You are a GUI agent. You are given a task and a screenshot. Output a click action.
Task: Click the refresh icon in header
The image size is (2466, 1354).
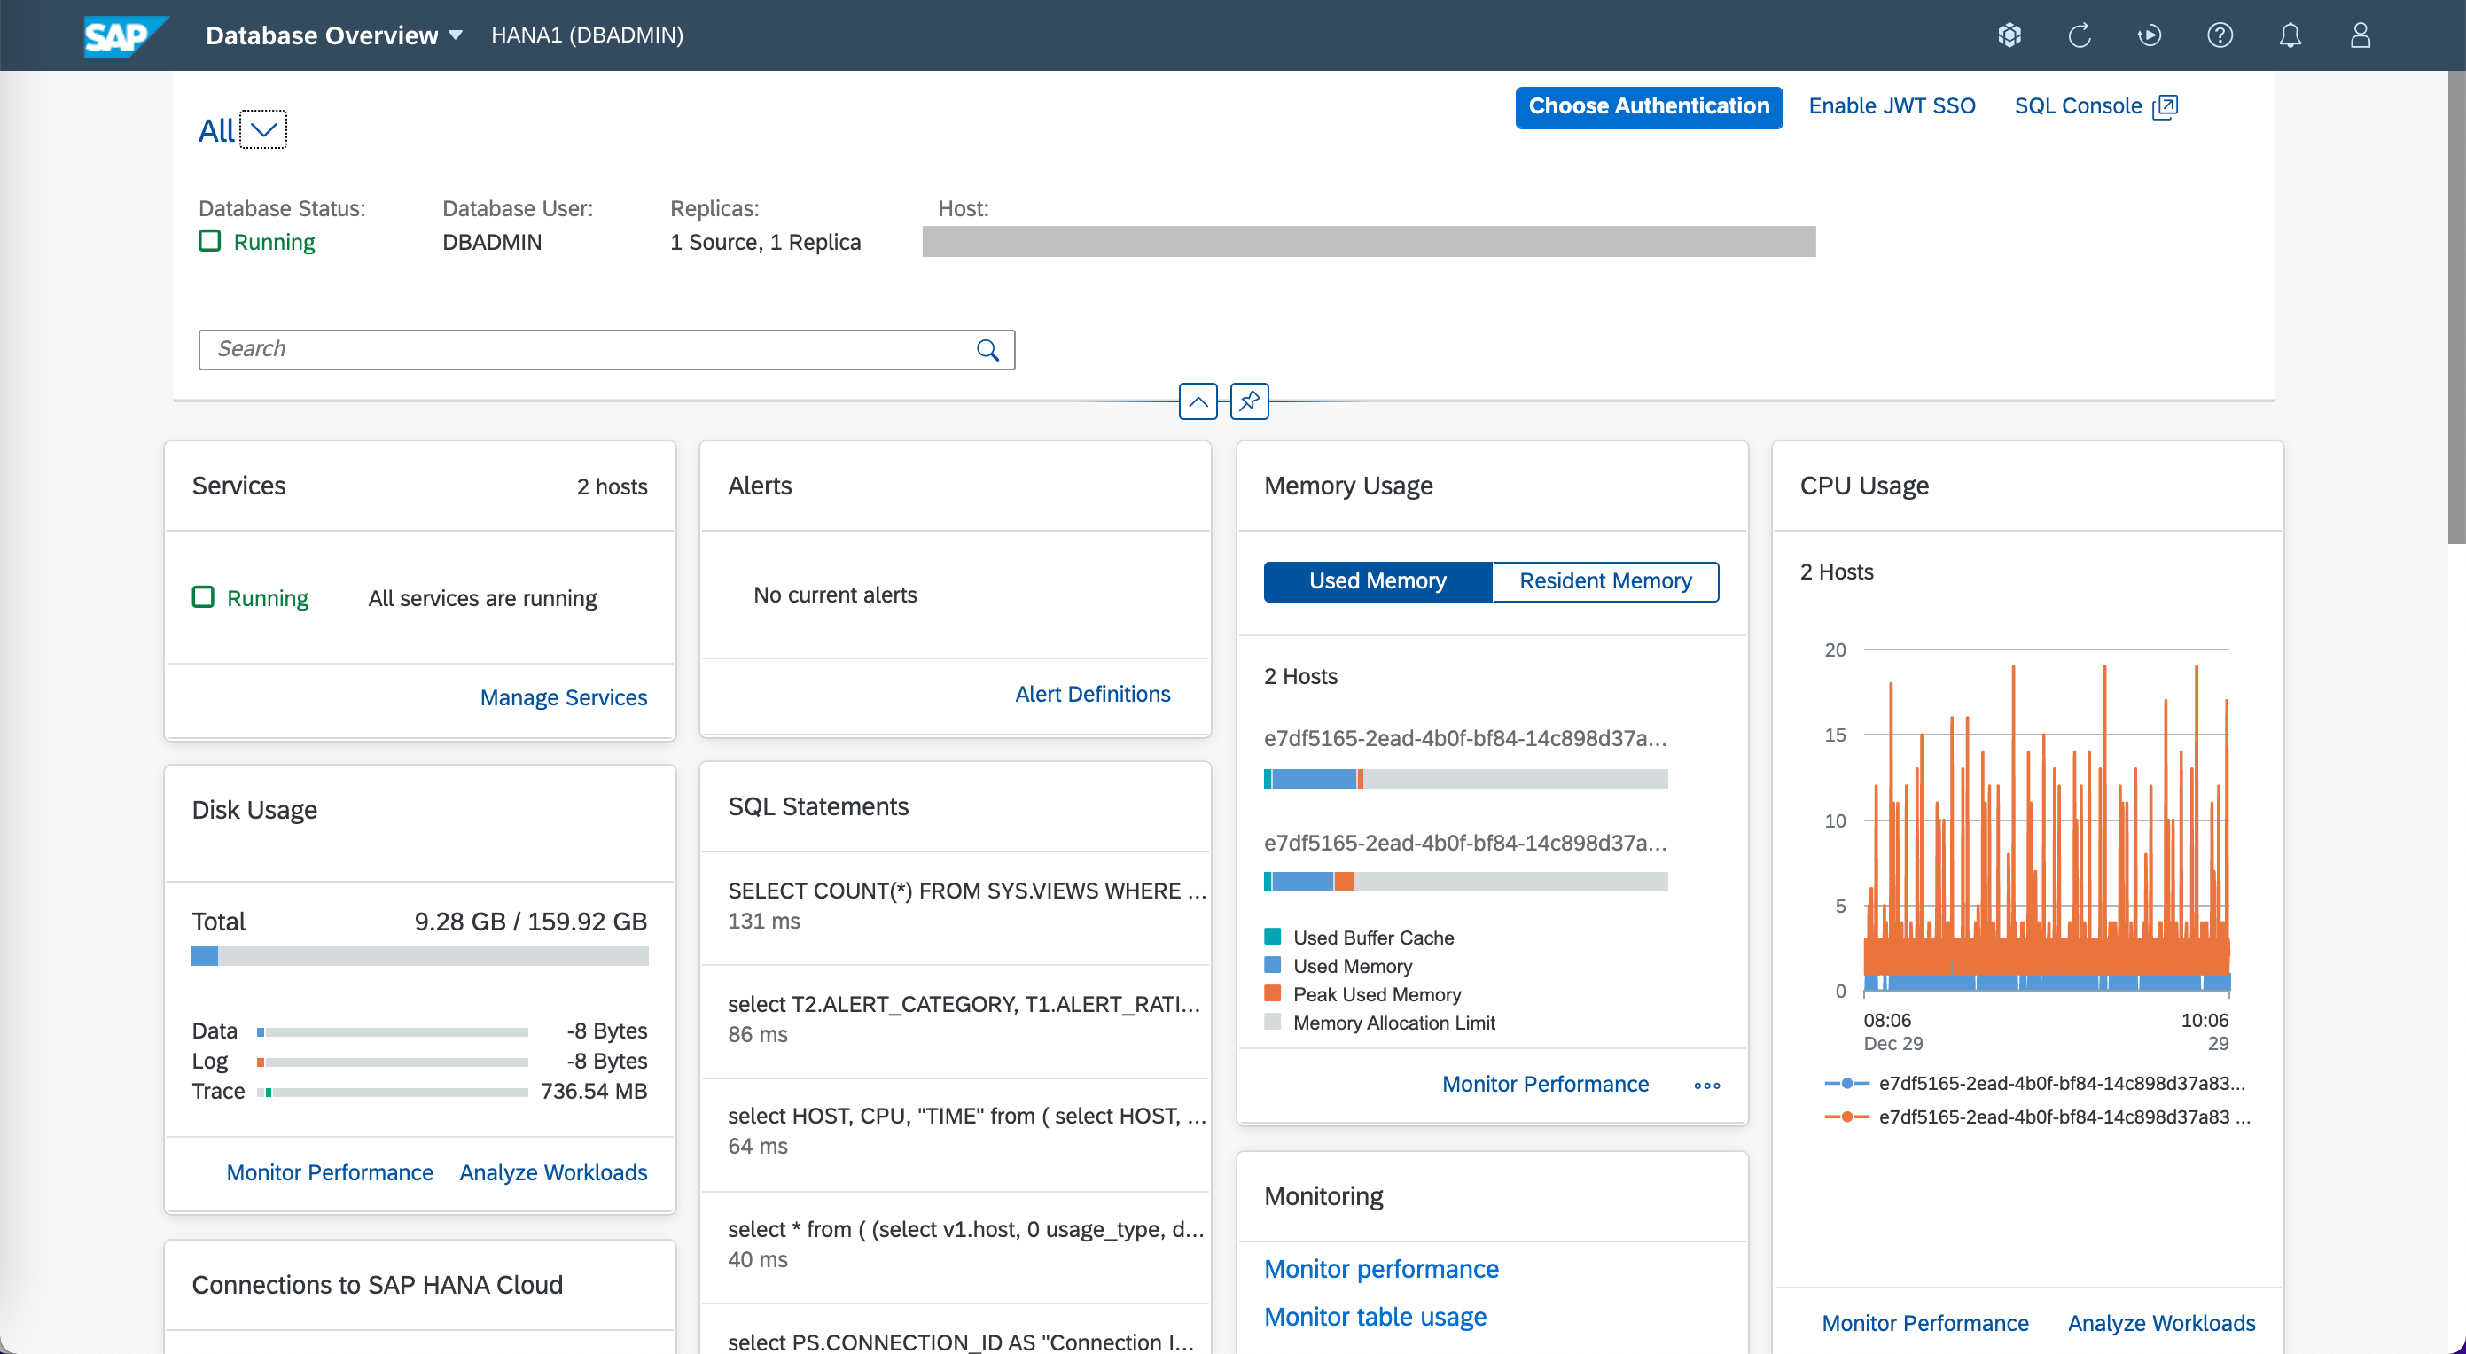(x=2080, y=35)
